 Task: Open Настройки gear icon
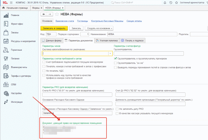(x=6, y=93)
